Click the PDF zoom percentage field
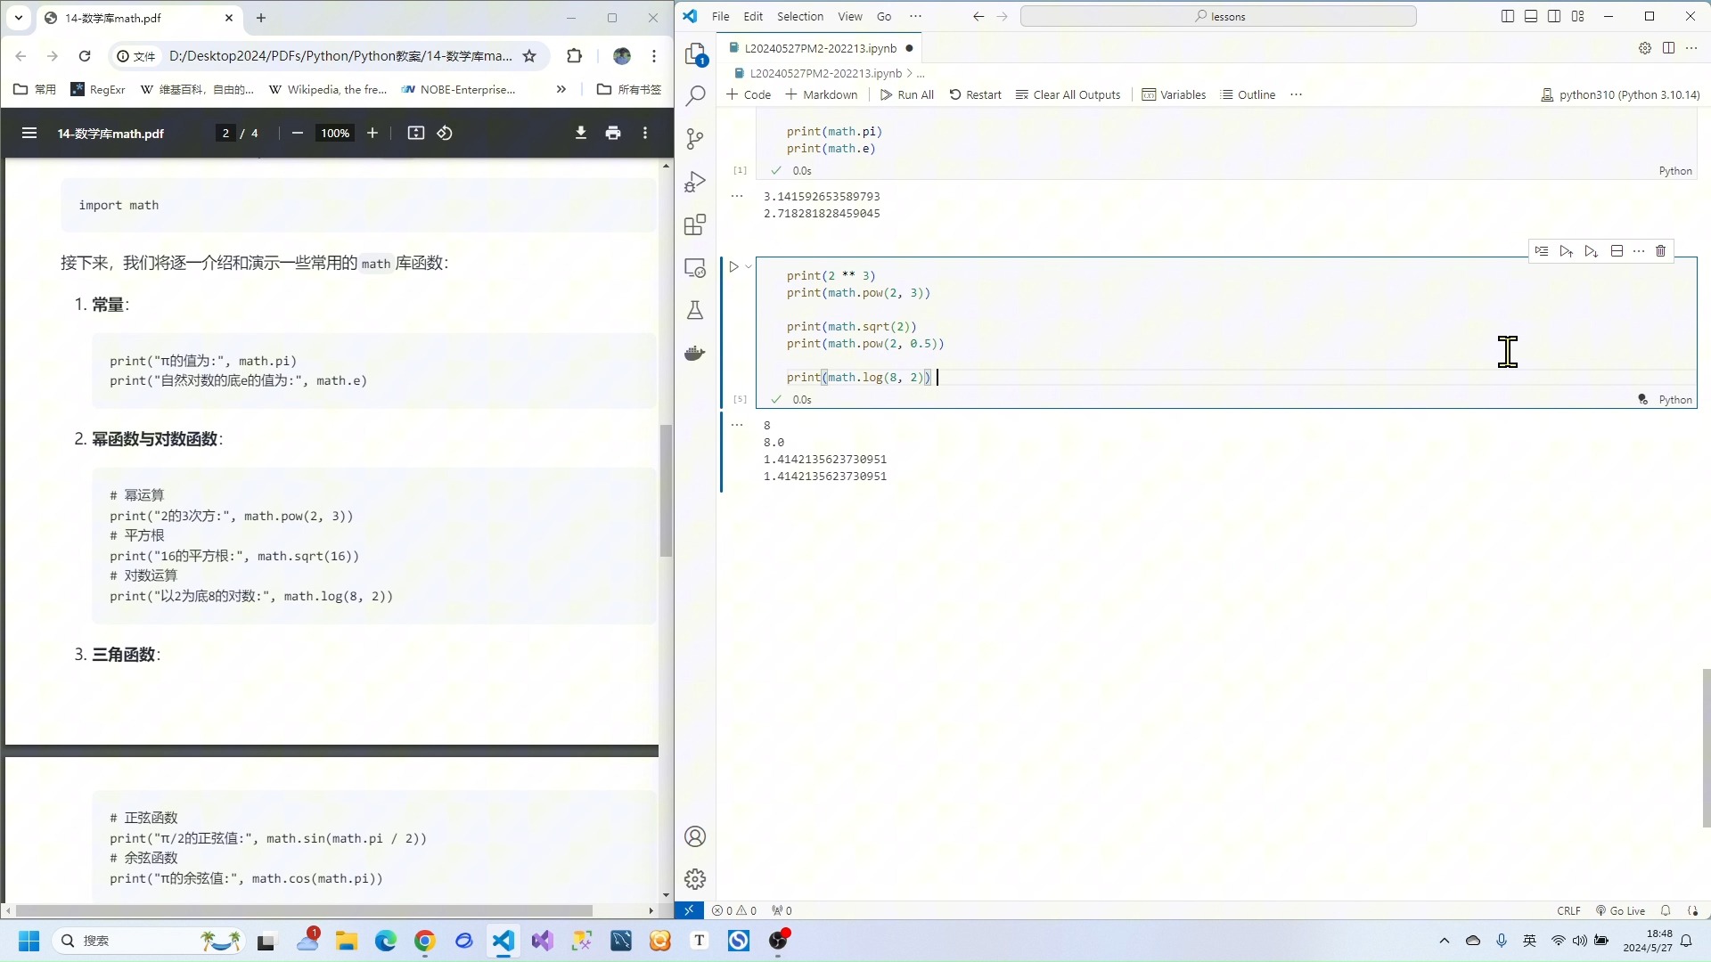 click(335, 133)
